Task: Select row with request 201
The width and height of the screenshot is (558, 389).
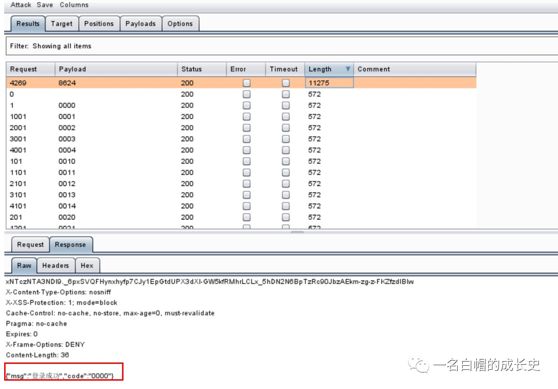Action: pos(241,217)
